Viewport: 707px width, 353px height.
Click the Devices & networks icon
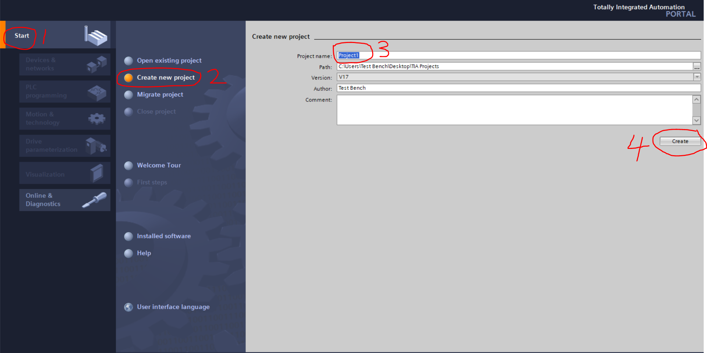point(97,64)
